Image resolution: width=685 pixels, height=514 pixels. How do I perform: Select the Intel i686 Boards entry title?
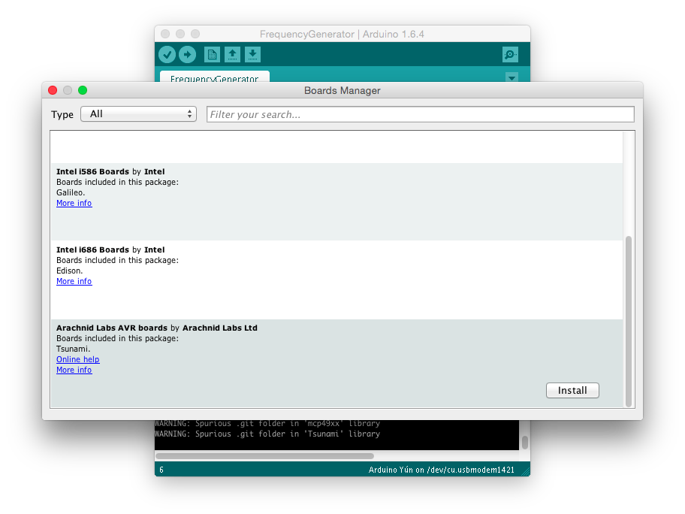pos(110,249)
